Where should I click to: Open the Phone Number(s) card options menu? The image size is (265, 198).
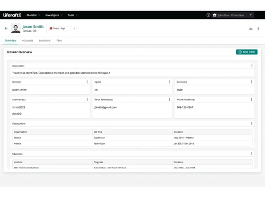tap(251, 99)
